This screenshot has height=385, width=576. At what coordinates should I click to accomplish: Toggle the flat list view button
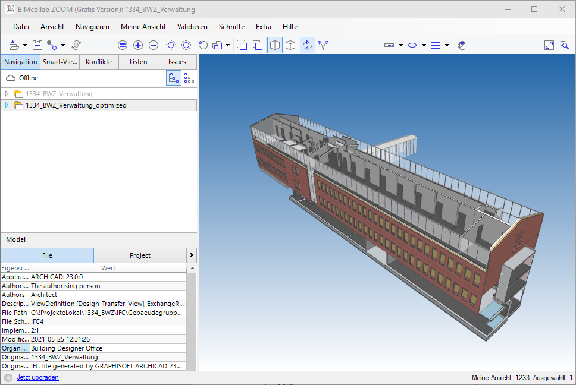(189, 78)
